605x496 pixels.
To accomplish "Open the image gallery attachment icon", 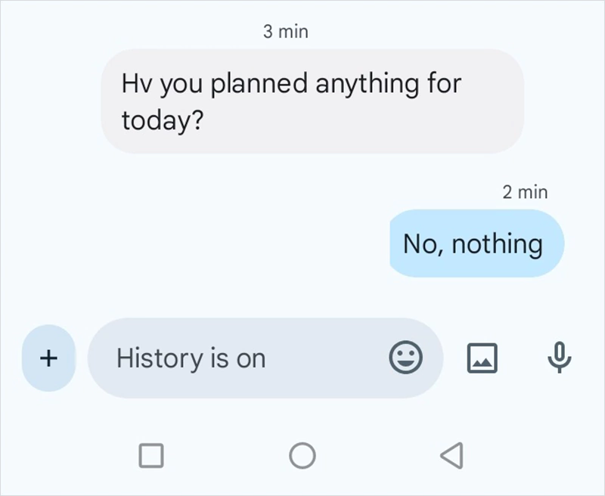I will tap(482, 358).
